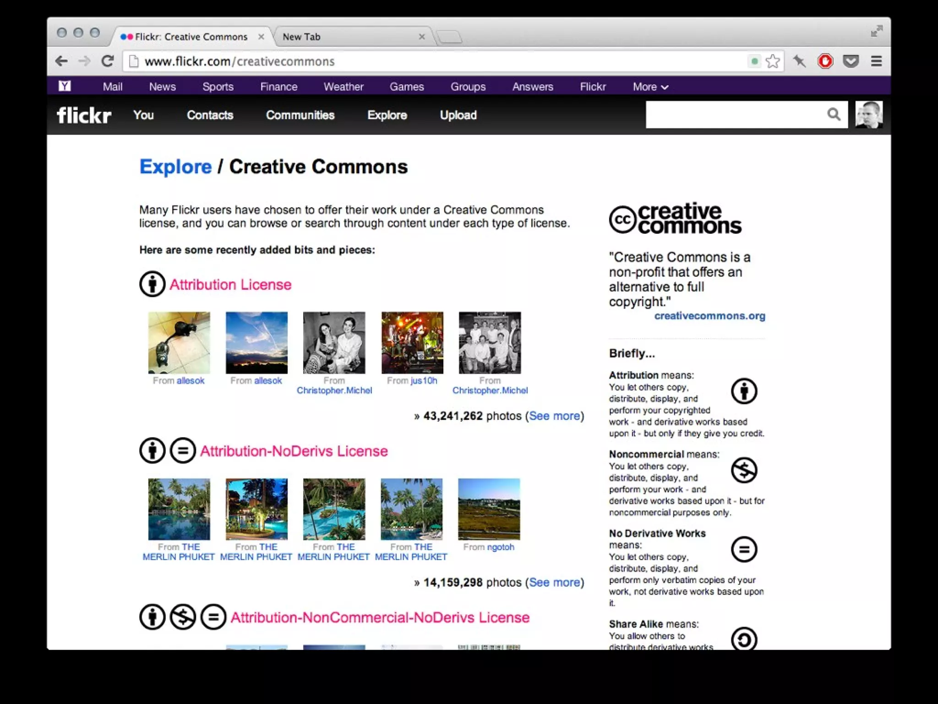Open the Pocket extension icon

pyautogui.click(x=851, y=61)
